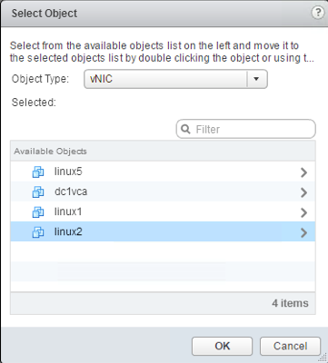
Task: Click the VM icon beside linux1
Action: (38, 212)
